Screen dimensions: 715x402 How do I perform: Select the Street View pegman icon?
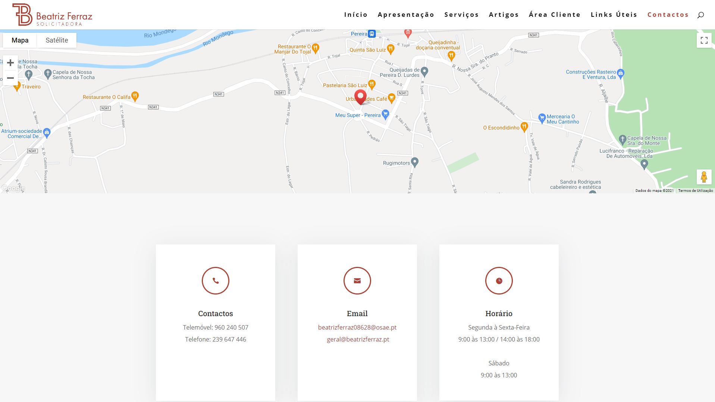(x=704, y=177)
